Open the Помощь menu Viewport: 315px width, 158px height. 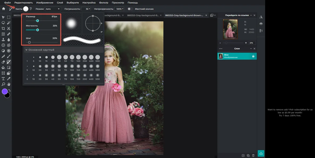[x=133, y=3]
